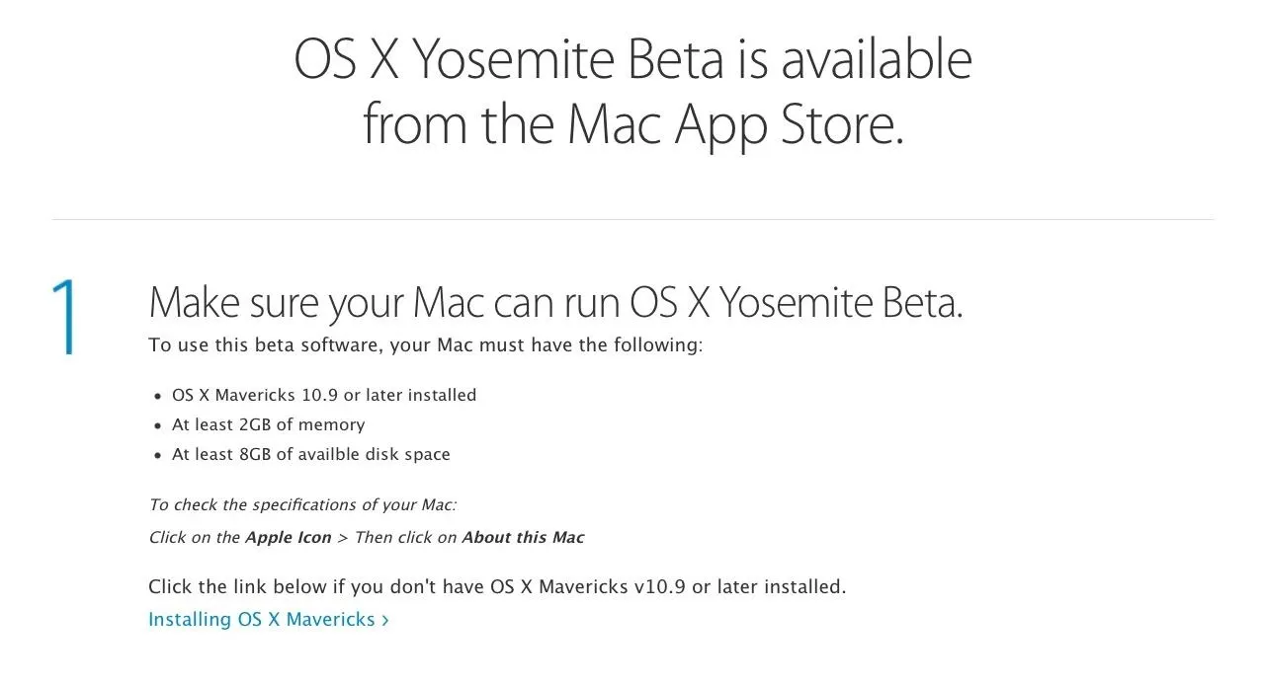Open the Installing OS X Mavericks link
This screenshot has height=684, width=1262.
coord(269,620)
